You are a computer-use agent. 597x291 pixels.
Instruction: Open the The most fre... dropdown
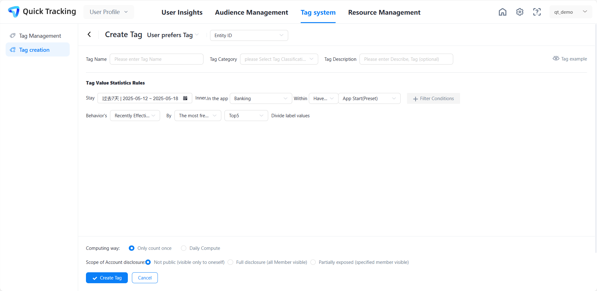(198, 116)
